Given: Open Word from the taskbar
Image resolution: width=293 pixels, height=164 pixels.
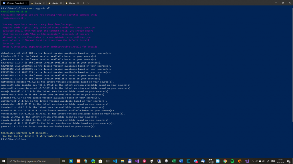Looking at the screenshot, I should [181, 161].
